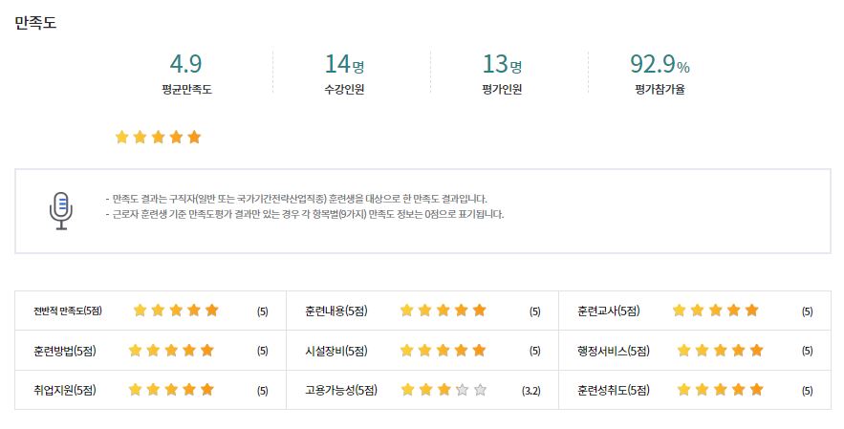Click the 13명 evaluators figure
844x429 pixels.
[x=502, y=64]
